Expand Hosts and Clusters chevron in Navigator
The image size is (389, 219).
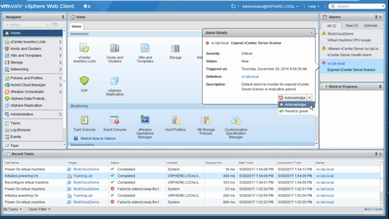(x=60, y=49)
